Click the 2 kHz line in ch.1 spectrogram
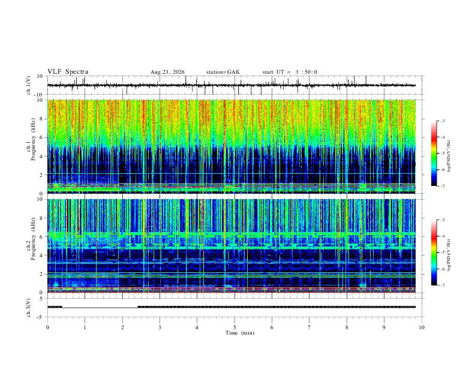Image resolution: width=475 pixels, height=367 pixels. pyautogui.click(x=232, y=174)
